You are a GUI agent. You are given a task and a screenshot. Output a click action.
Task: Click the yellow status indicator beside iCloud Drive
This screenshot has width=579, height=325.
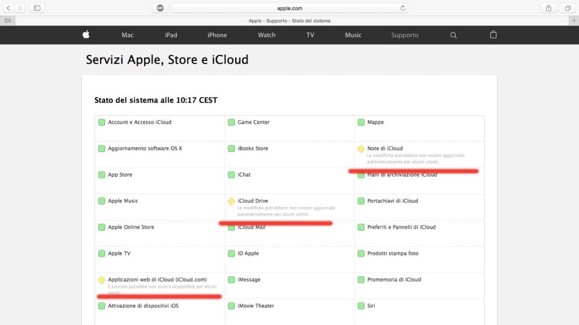click(x=231, y=201)
